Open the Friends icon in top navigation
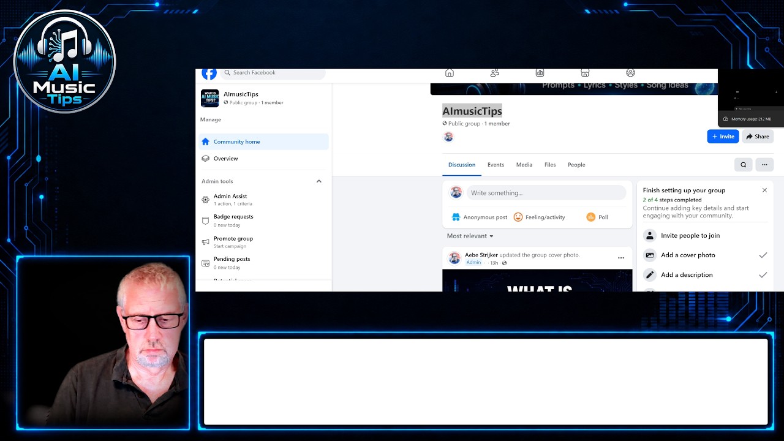 [495, 73]
